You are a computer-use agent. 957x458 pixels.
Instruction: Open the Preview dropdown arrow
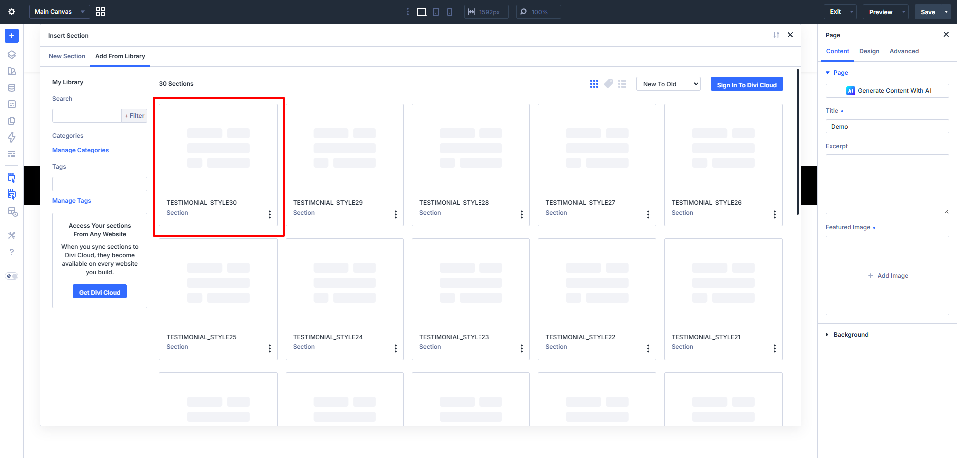point(904,12)
